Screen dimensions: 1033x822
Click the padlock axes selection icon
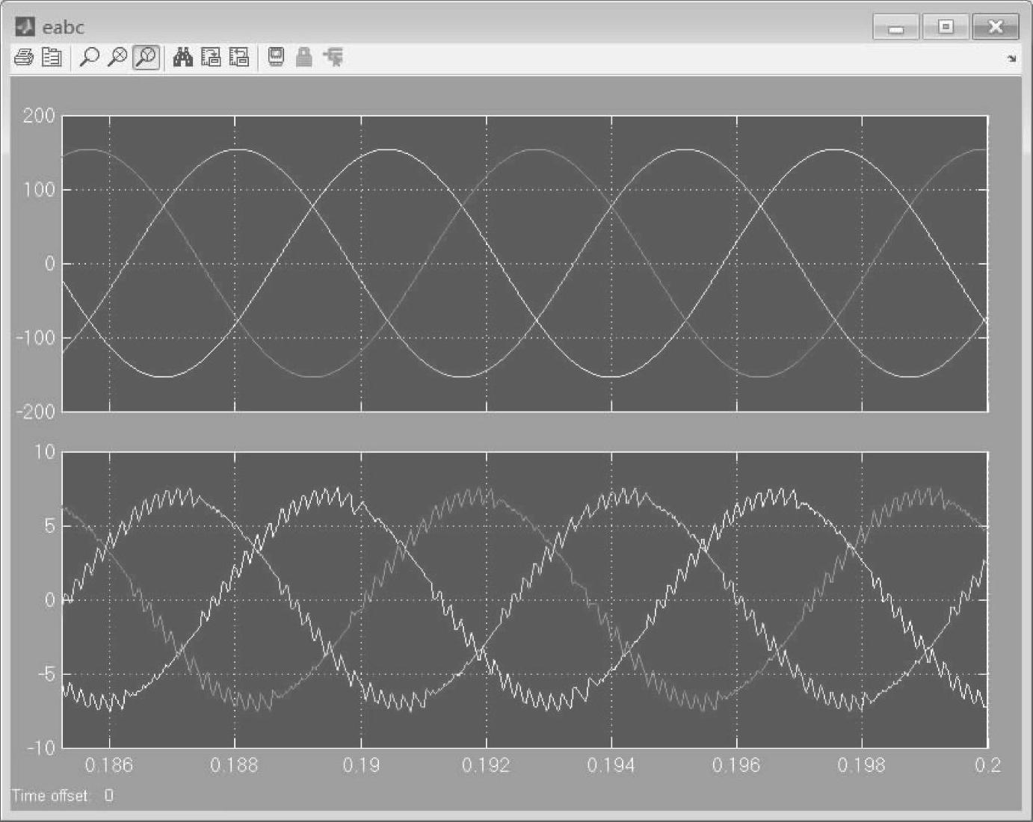[303, 58]
